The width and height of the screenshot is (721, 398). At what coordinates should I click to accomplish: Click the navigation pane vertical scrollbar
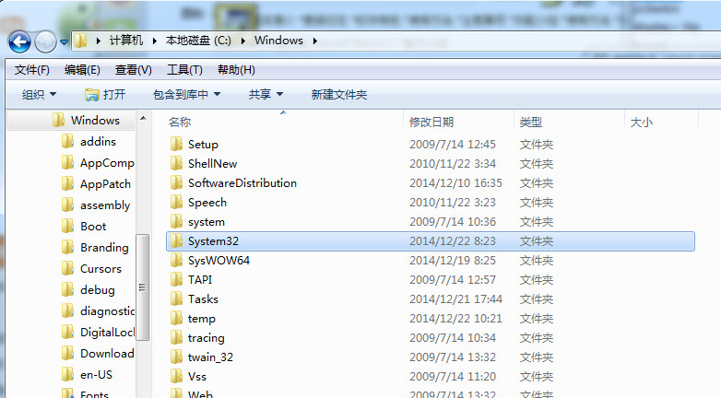[x=143, y=276]
